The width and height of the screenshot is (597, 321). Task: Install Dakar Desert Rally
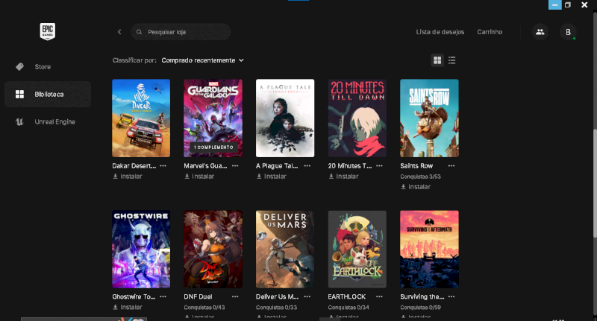127,177
